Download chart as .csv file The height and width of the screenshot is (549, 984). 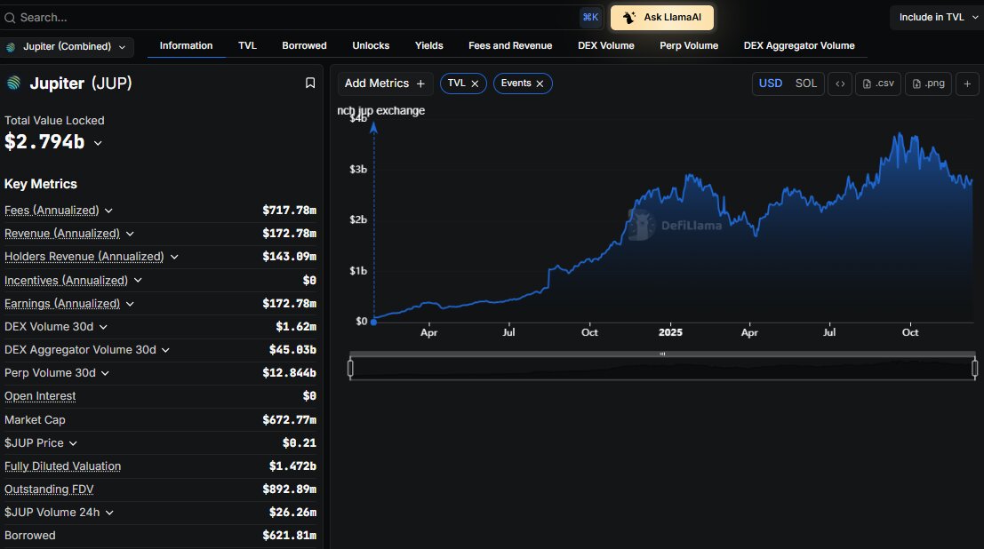[877, 84]
